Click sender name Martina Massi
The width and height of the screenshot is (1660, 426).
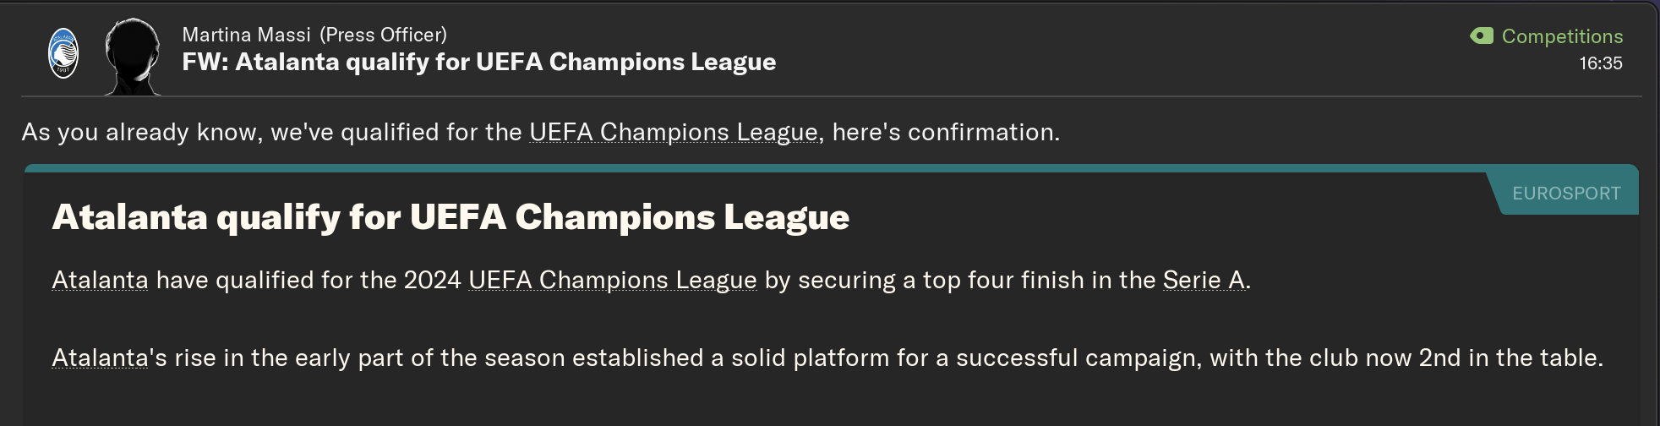[246, 35]
